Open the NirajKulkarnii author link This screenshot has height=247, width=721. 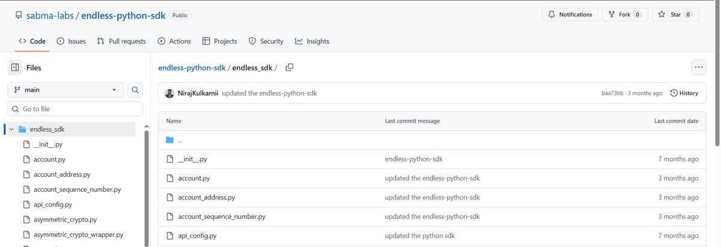pos(198,93)
